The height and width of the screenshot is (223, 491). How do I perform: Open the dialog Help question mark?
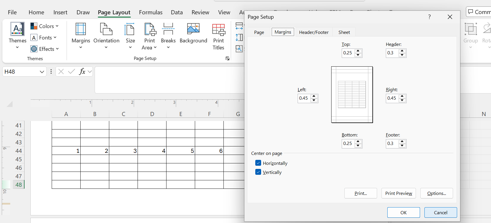point(429,17)
